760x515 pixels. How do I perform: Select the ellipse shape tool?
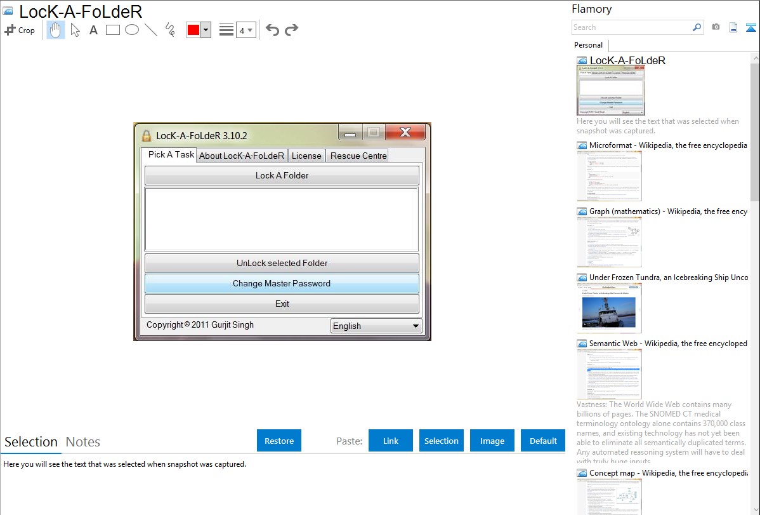(132, 30)
